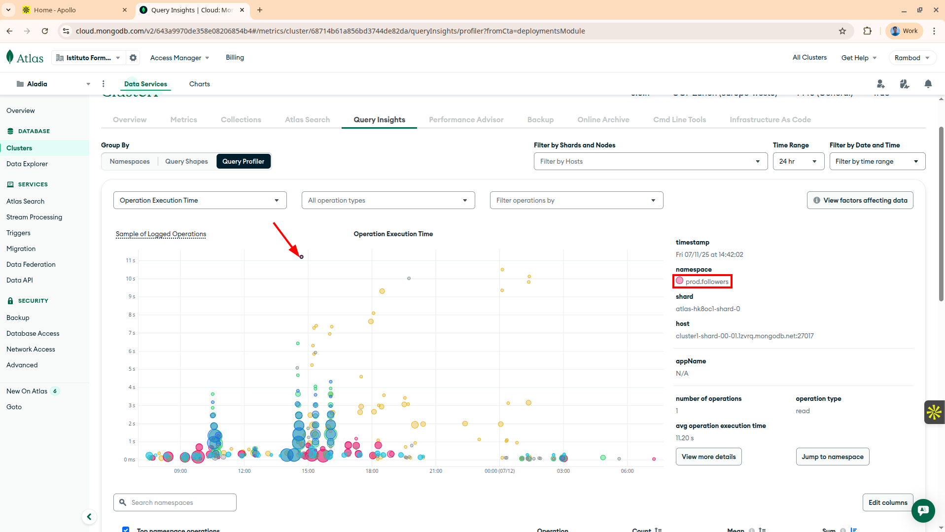This screenshot has height=532, width=945.
Task: Click the prod.followers pink color dot
Action: [x=679, y=281]
